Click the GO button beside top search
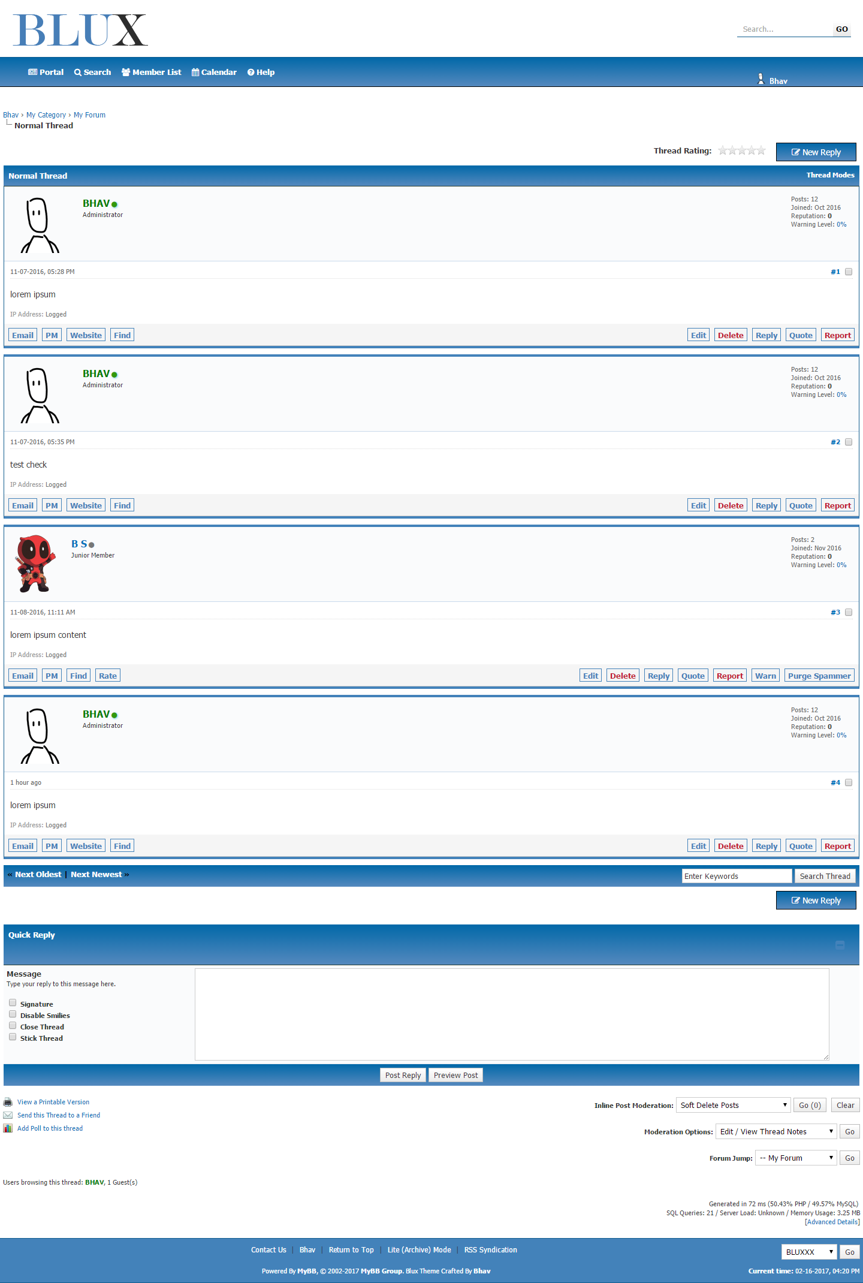The height and width of the screenshot is (1283, 863). coord(842,29)
